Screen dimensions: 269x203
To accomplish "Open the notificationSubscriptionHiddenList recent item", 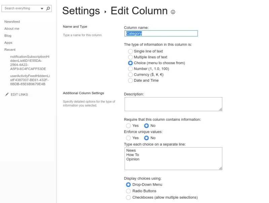I will 30,63.
